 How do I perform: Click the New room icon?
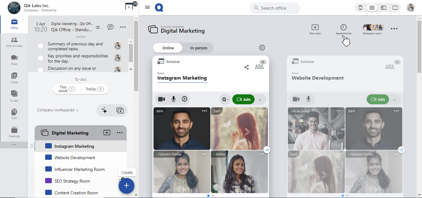(315, 27)
